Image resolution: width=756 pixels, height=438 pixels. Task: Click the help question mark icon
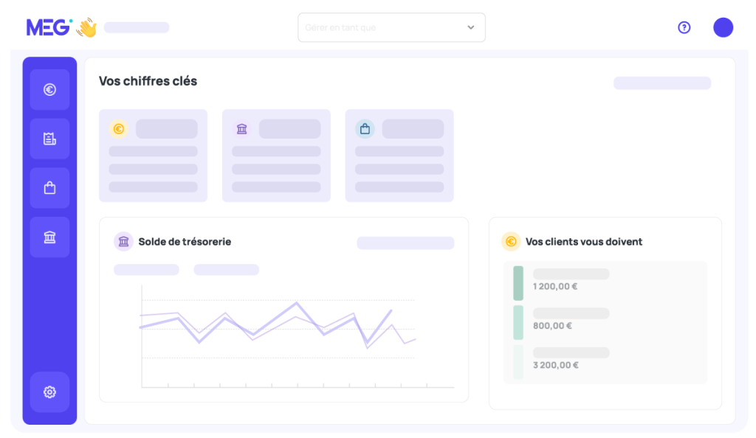pos(684,27)
